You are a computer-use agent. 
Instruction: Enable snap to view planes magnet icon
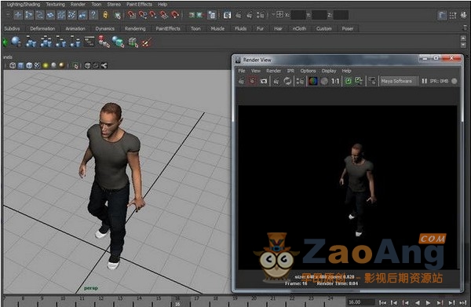point(164,15)
